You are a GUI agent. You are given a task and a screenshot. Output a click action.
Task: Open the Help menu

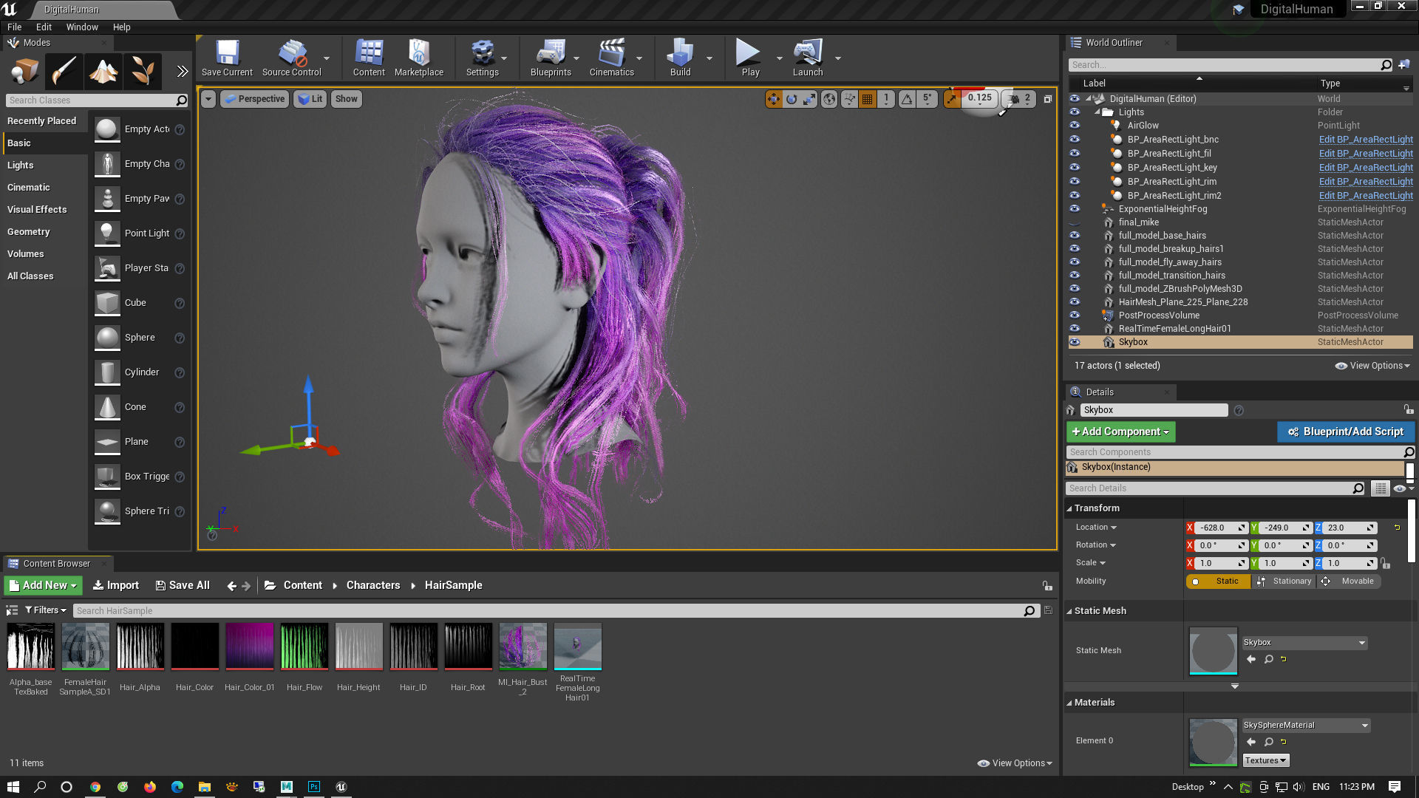pos(121,27)
